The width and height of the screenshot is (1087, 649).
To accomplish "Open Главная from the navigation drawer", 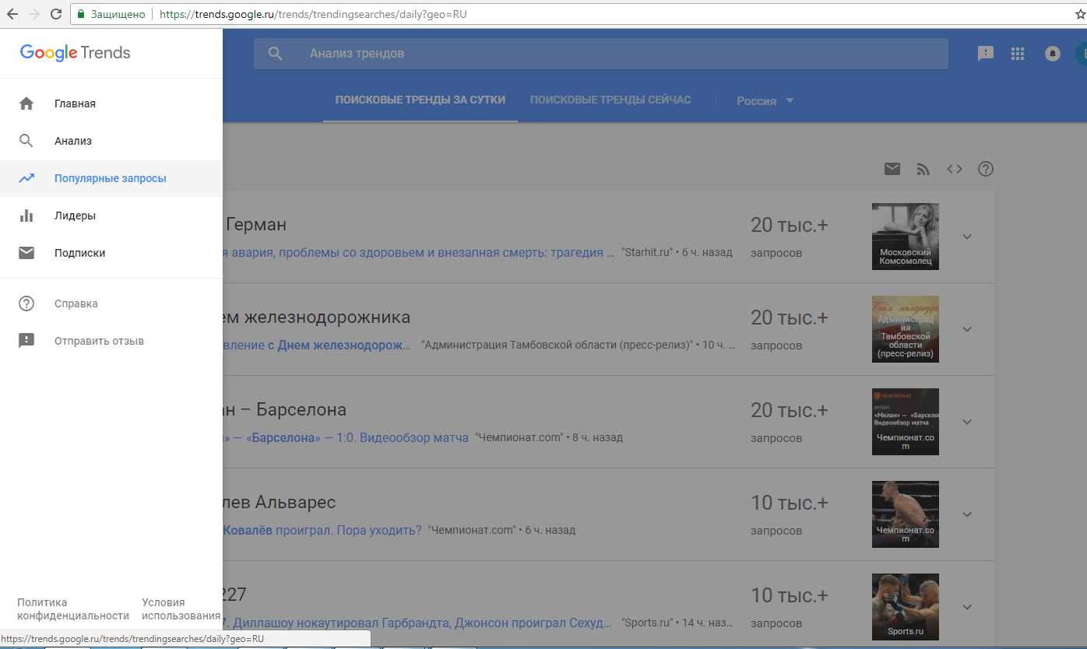I will [75, 103].
